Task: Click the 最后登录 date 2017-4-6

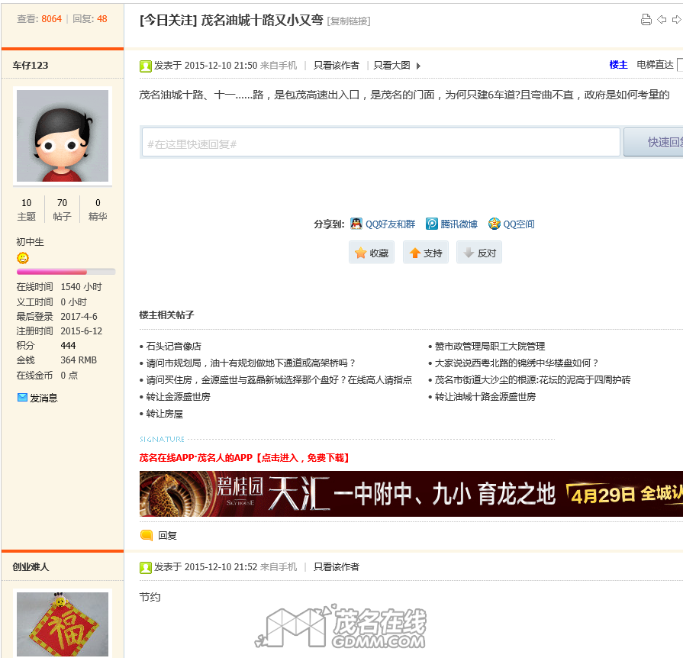Action: [79, 316]
